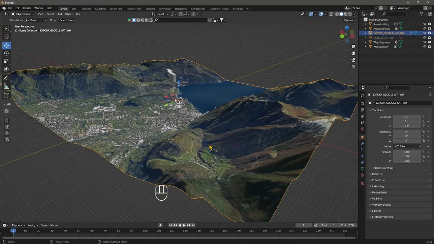Expand the Relations panel
The image size is (434, 244).
377,174
